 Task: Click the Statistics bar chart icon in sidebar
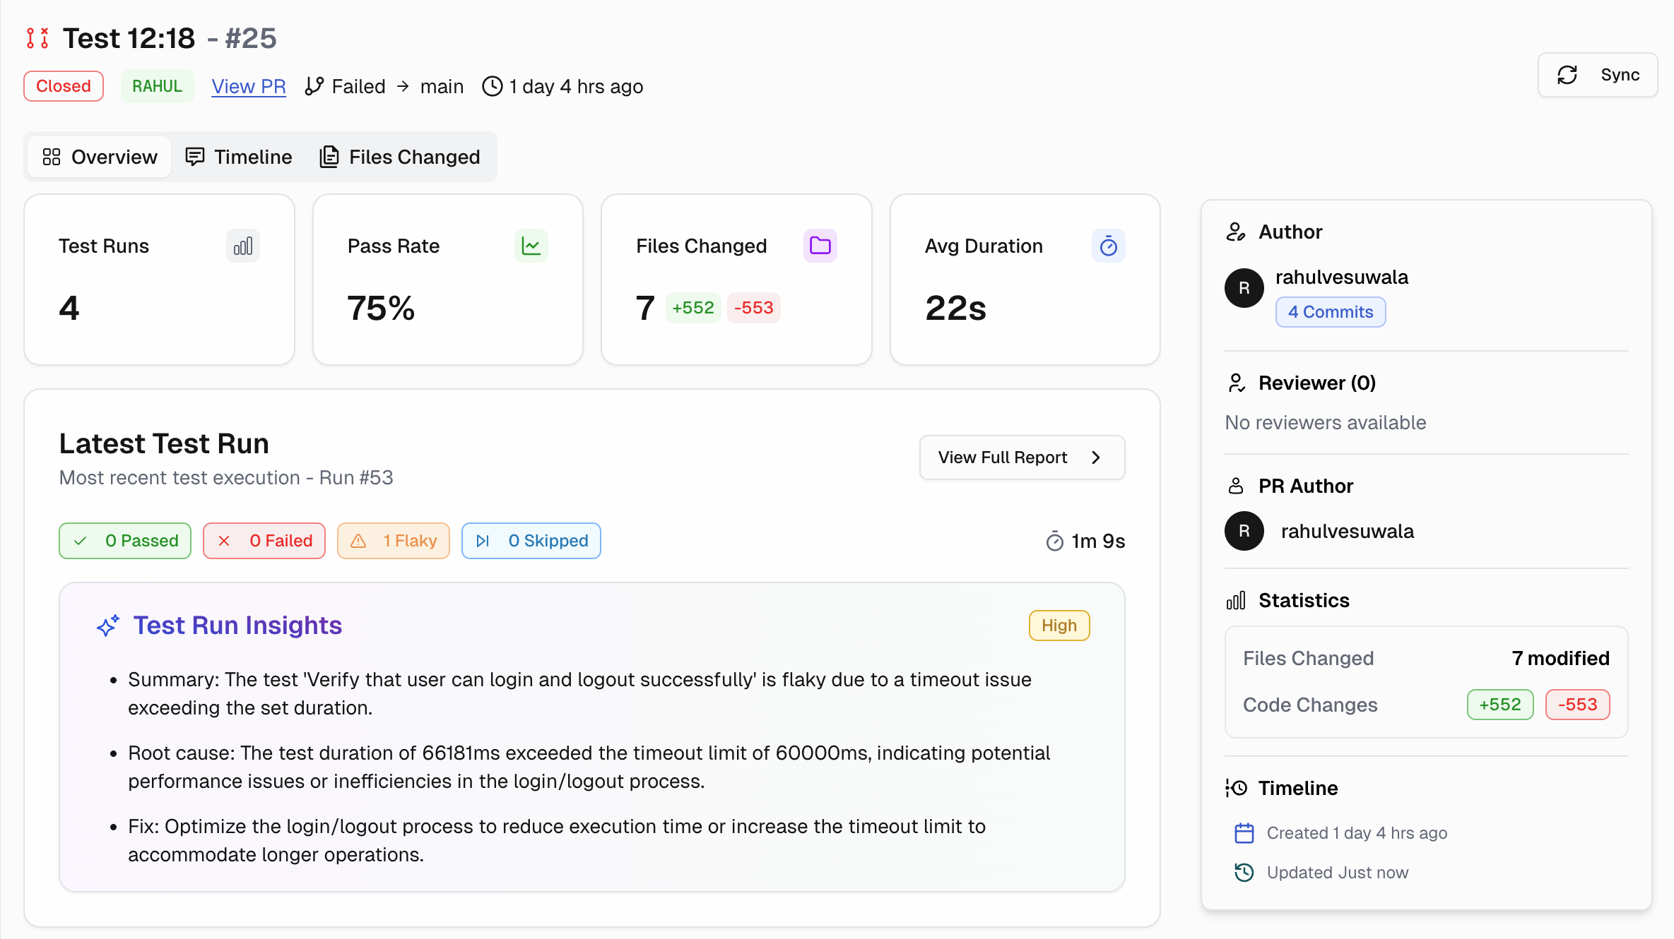[1235, 601]
